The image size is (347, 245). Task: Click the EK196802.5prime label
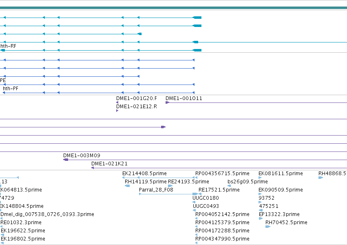pyautogui.click(x=23, y=239)
